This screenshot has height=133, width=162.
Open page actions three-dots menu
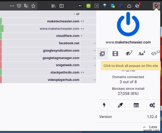pos(12,6)
